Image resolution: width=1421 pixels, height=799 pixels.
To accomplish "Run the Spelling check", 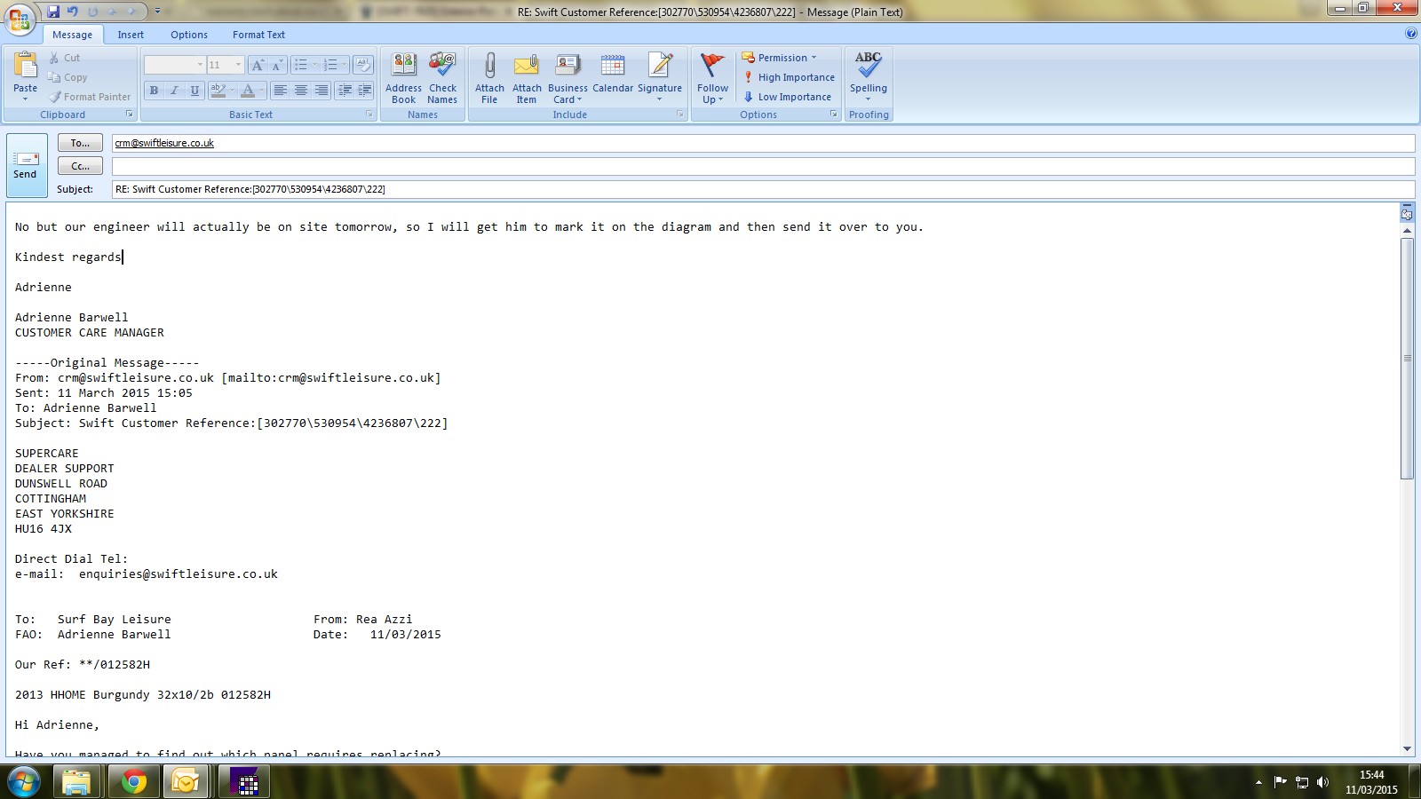I will tap(869, 76).
